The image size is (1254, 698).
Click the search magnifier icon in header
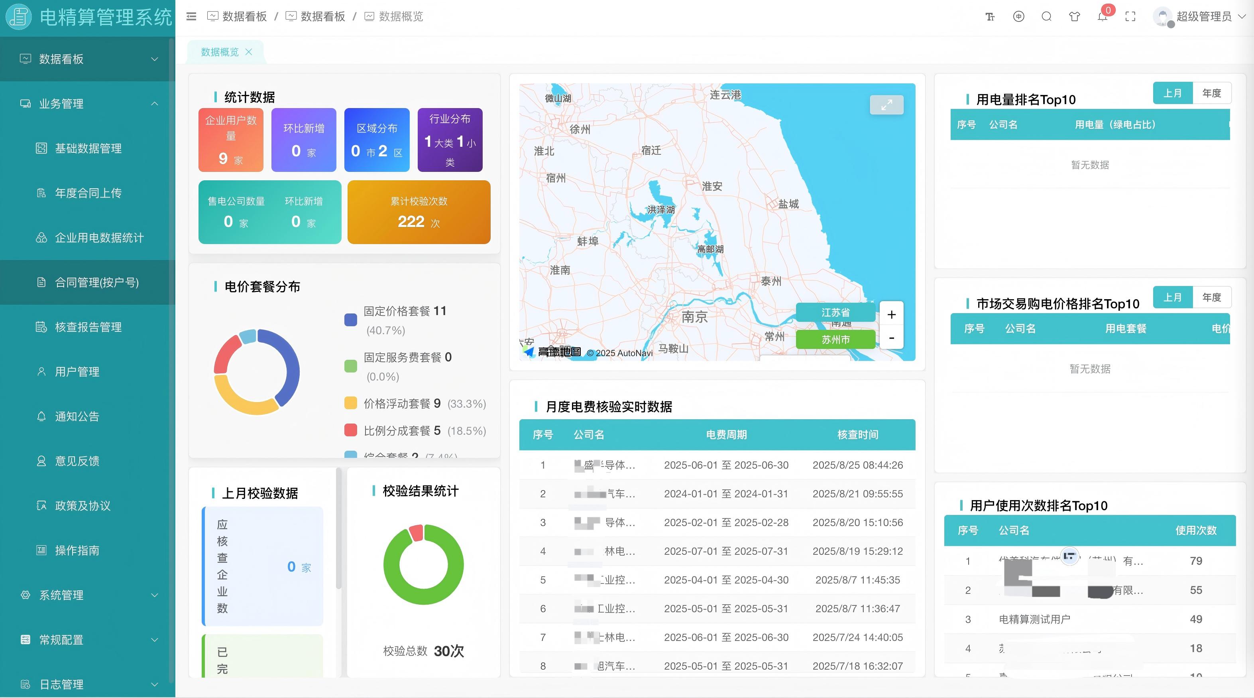pos(1046,17)
